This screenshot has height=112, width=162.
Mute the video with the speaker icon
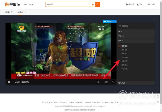point(97,82)
